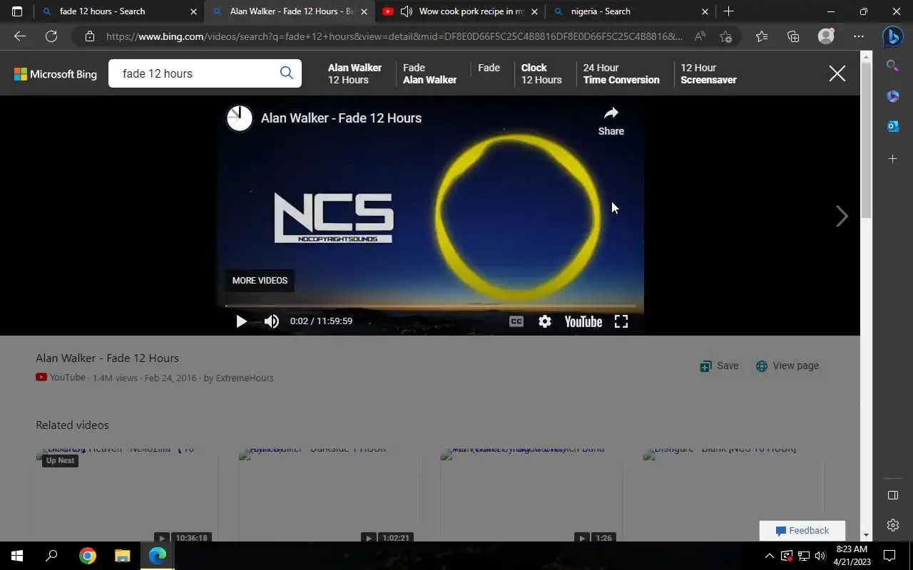Screen dimensions: 913x570
Task: Click the MORE VIDEOS button
Action: [x=260, y=280]
